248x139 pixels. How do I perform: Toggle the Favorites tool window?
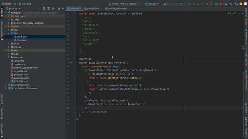(x=2, y=113)
